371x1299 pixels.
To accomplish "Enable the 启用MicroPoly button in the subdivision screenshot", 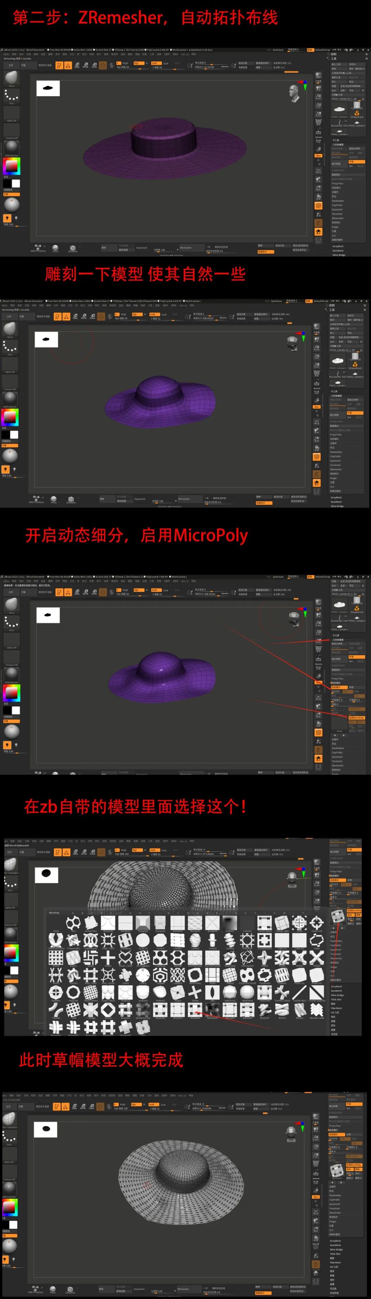I will (x=356, y=718).
